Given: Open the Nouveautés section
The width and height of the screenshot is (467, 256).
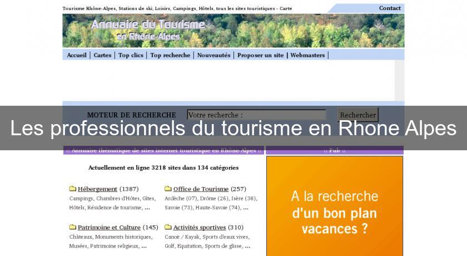Looking at the screenshot, I should (x=213, y=55).
